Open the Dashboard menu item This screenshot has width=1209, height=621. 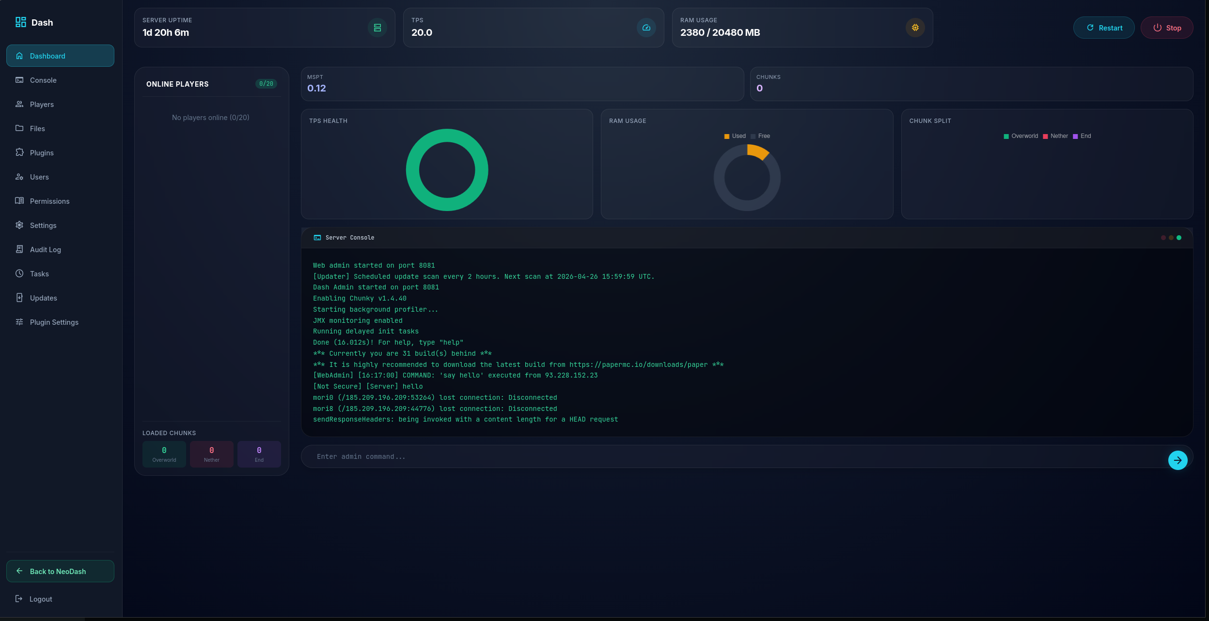tap(60, 56)
